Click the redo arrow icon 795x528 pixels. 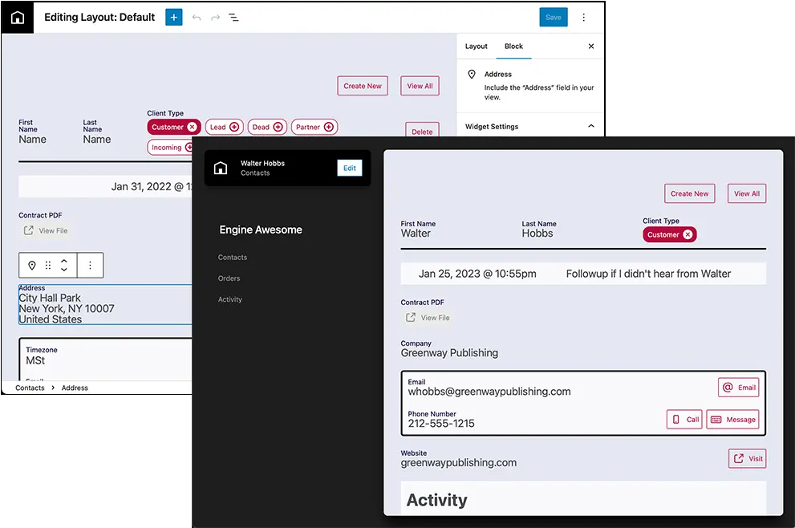coord(215,17)
